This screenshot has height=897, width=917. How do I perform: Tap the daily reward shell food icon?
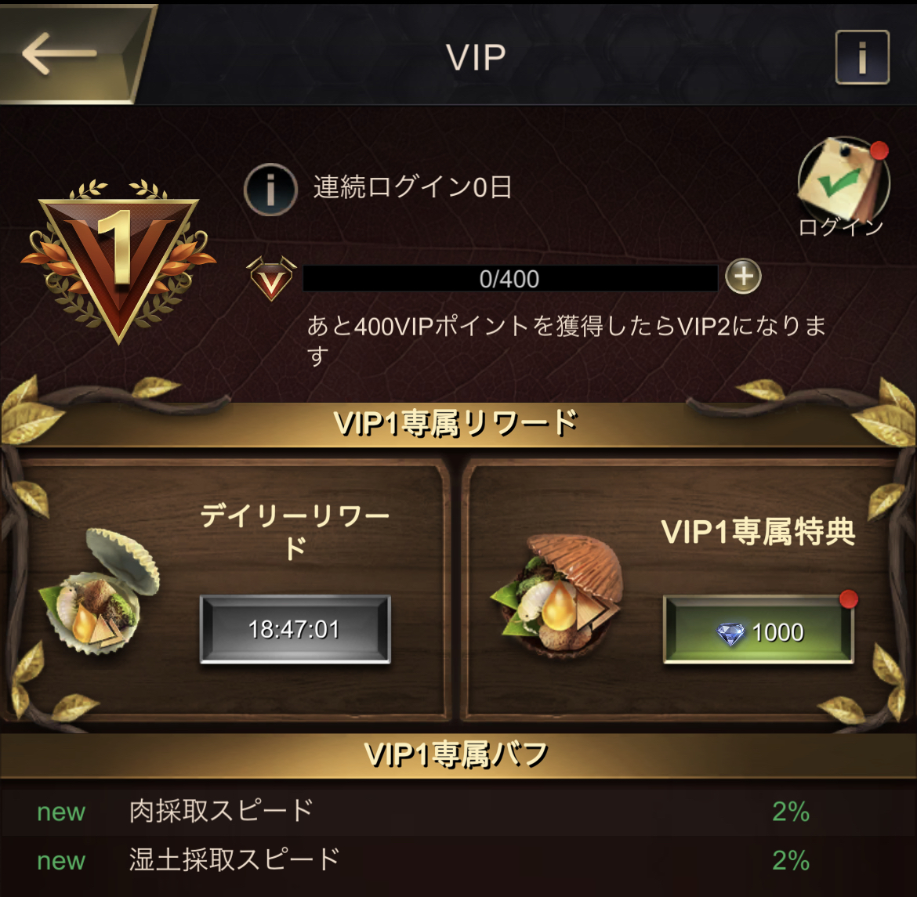point(100,590)
